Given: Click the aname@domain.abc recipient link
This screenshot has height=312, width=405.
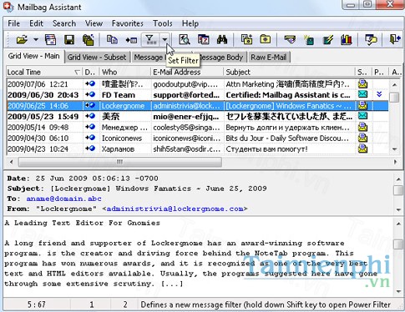Looking at the screenshot, I should point(63,199).
